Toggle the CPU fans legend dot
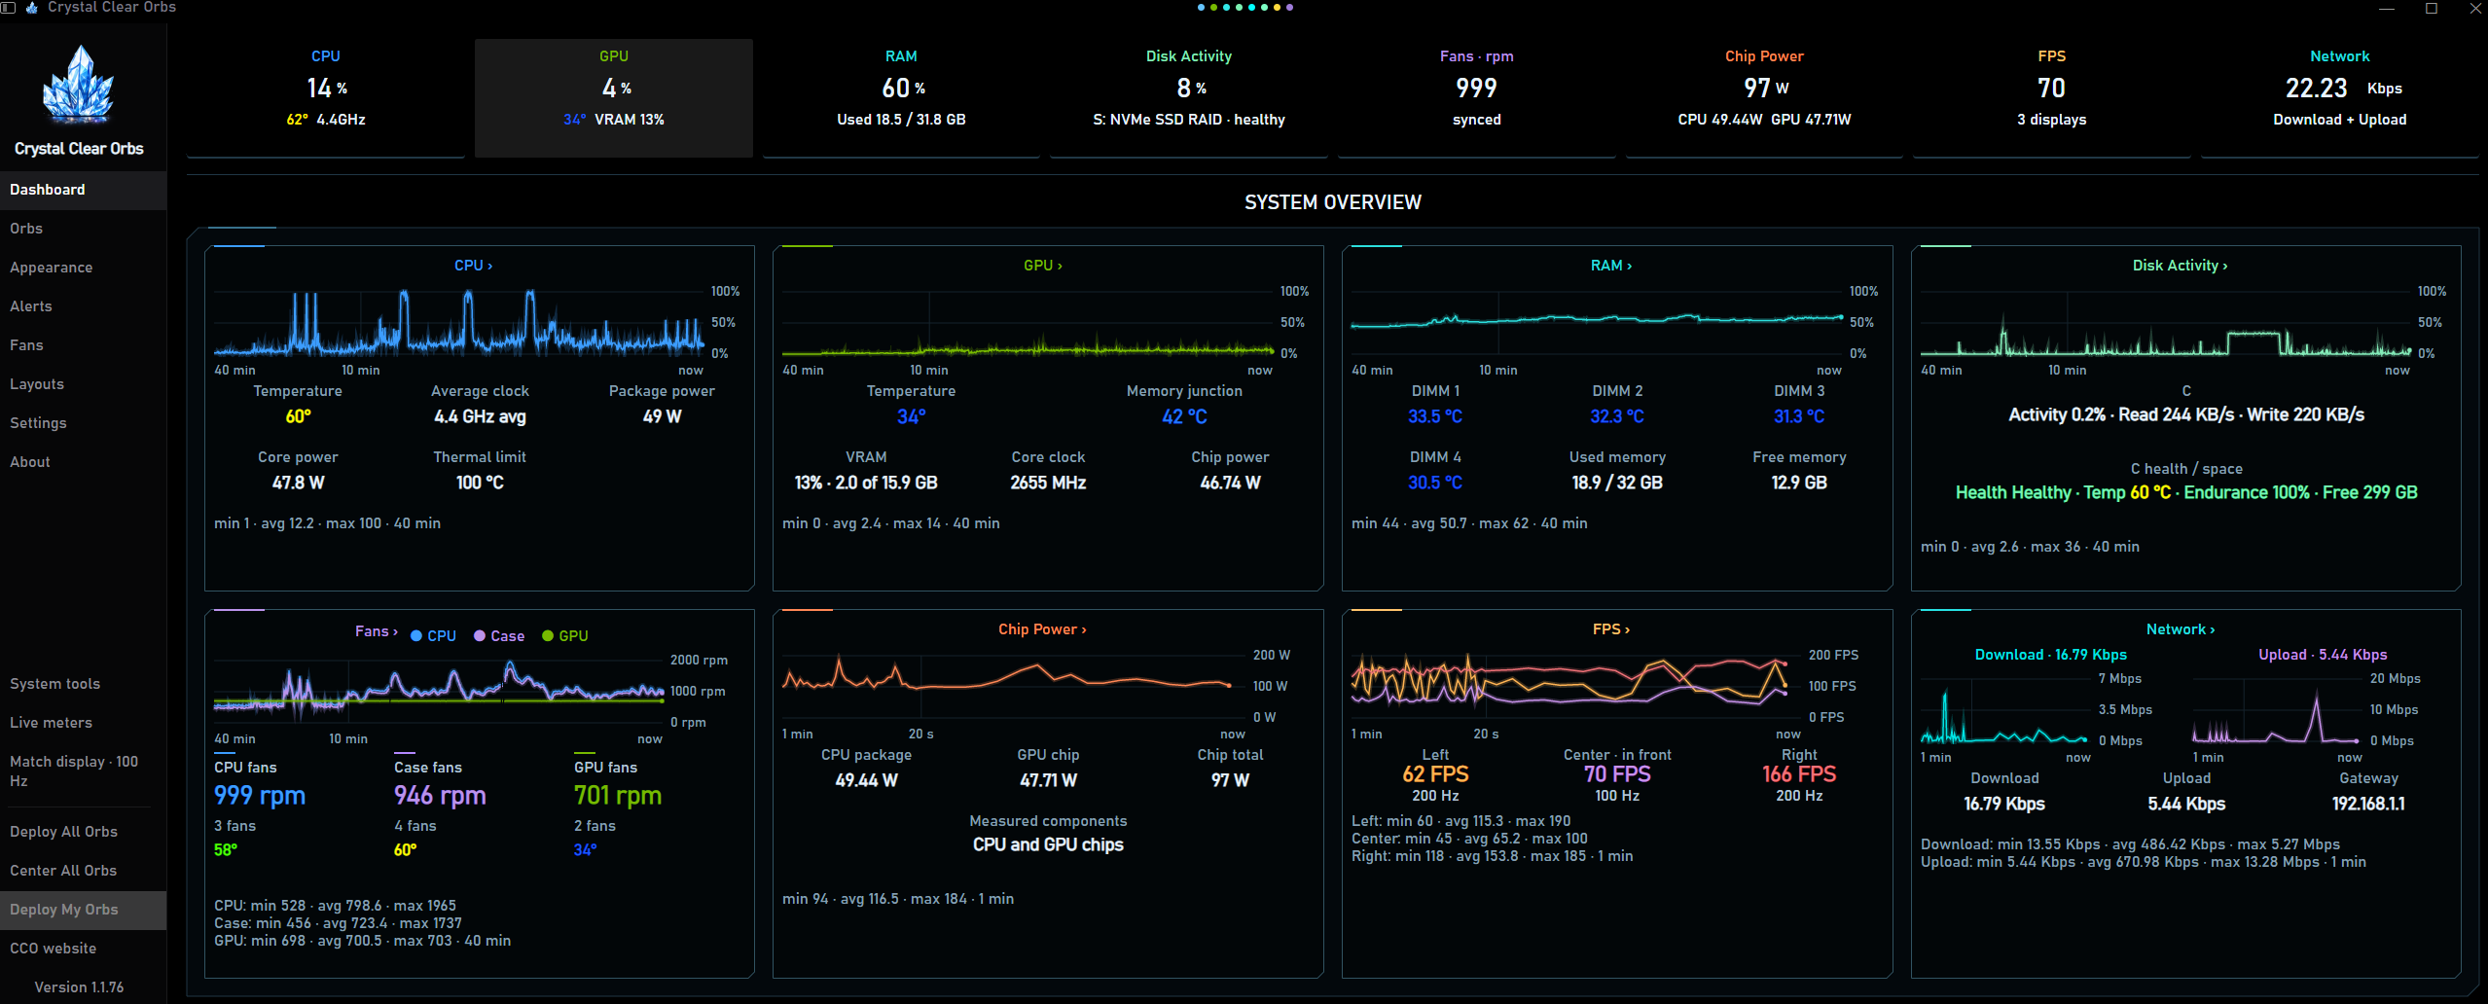This screenshot has width=2488, height=1004. pyautogui.click(x=416, y=635)
